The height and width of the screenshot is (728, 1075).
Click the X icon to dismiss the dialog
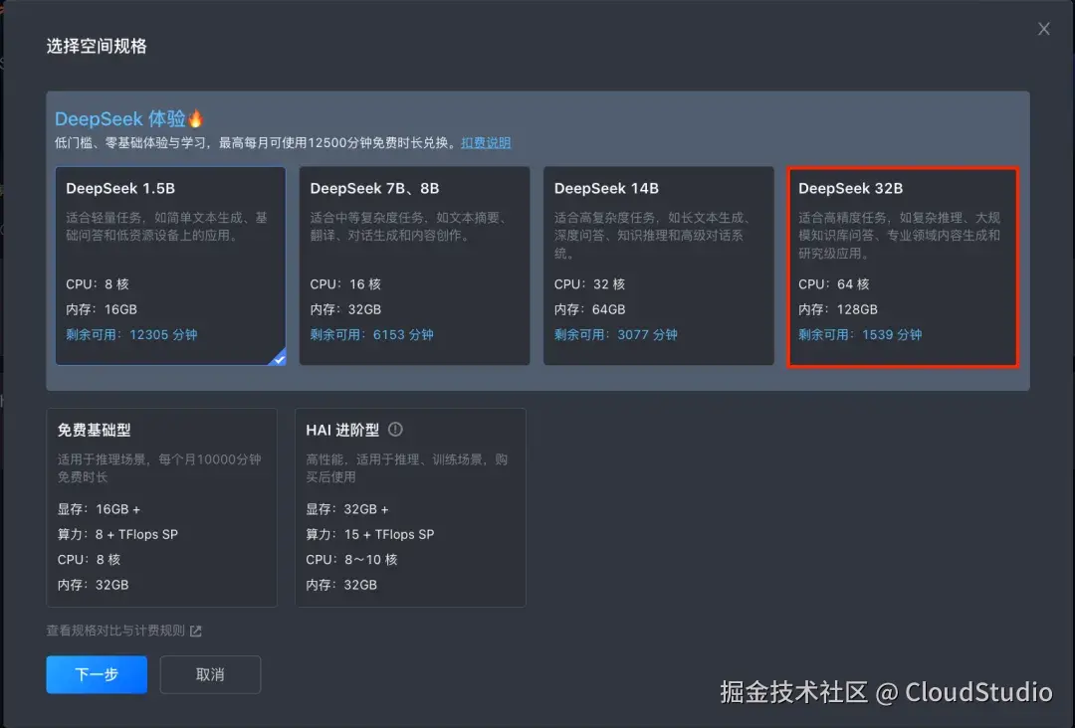(1043, 29)
